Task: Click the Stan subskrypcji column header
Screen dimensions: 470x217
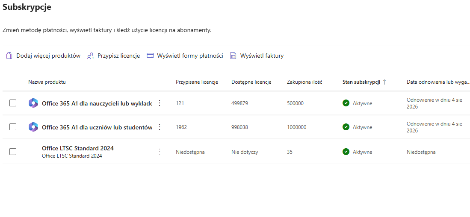Action: 361,82
